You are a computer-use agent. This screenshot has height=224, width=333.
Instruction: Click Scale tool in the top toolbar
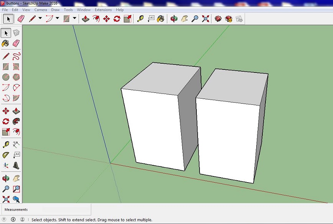127,19
